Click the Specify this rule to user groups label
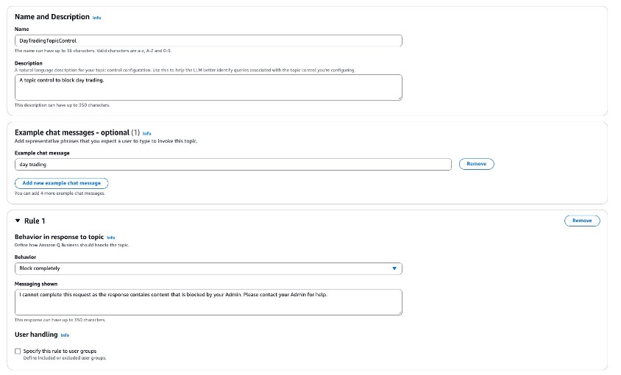 [60, 351]
